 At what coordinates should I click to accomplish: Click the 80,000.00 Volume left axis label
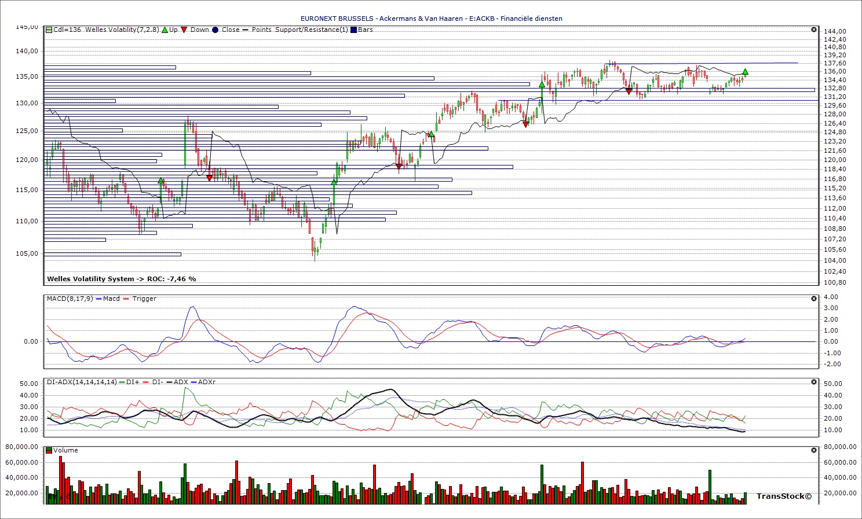(21, 447)
